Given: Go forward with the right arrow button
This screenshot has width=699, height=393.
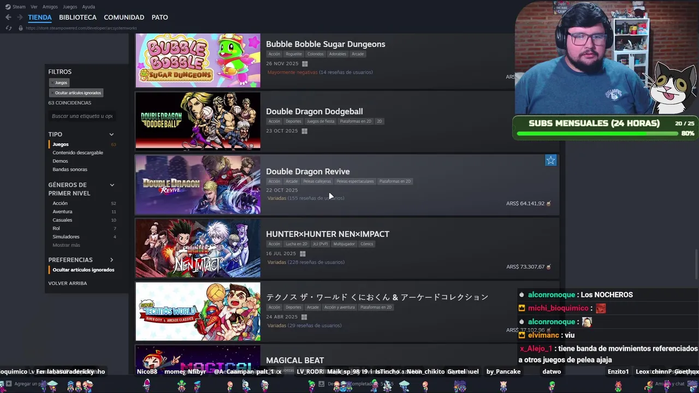Looking at the screenshot, I should [x=20, y=17].
